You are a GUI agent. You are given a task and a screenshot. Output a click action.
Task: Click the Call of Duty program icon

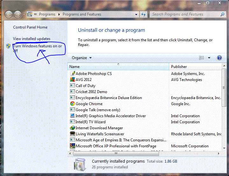coord(73,85)
